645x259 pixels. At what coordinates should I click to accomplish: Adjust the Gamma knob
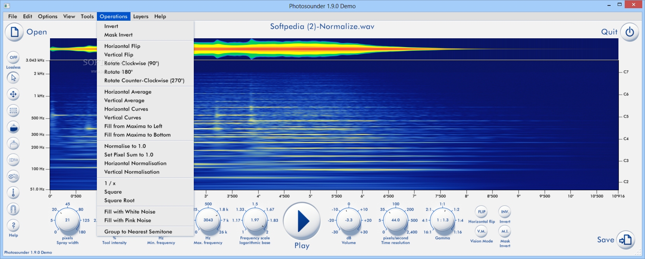click(443, 220)
